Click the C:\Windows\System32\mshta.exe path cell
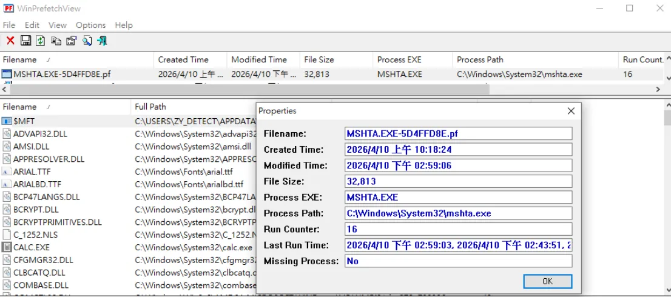Viewport: 671px width, 297px height. (519, 74)
